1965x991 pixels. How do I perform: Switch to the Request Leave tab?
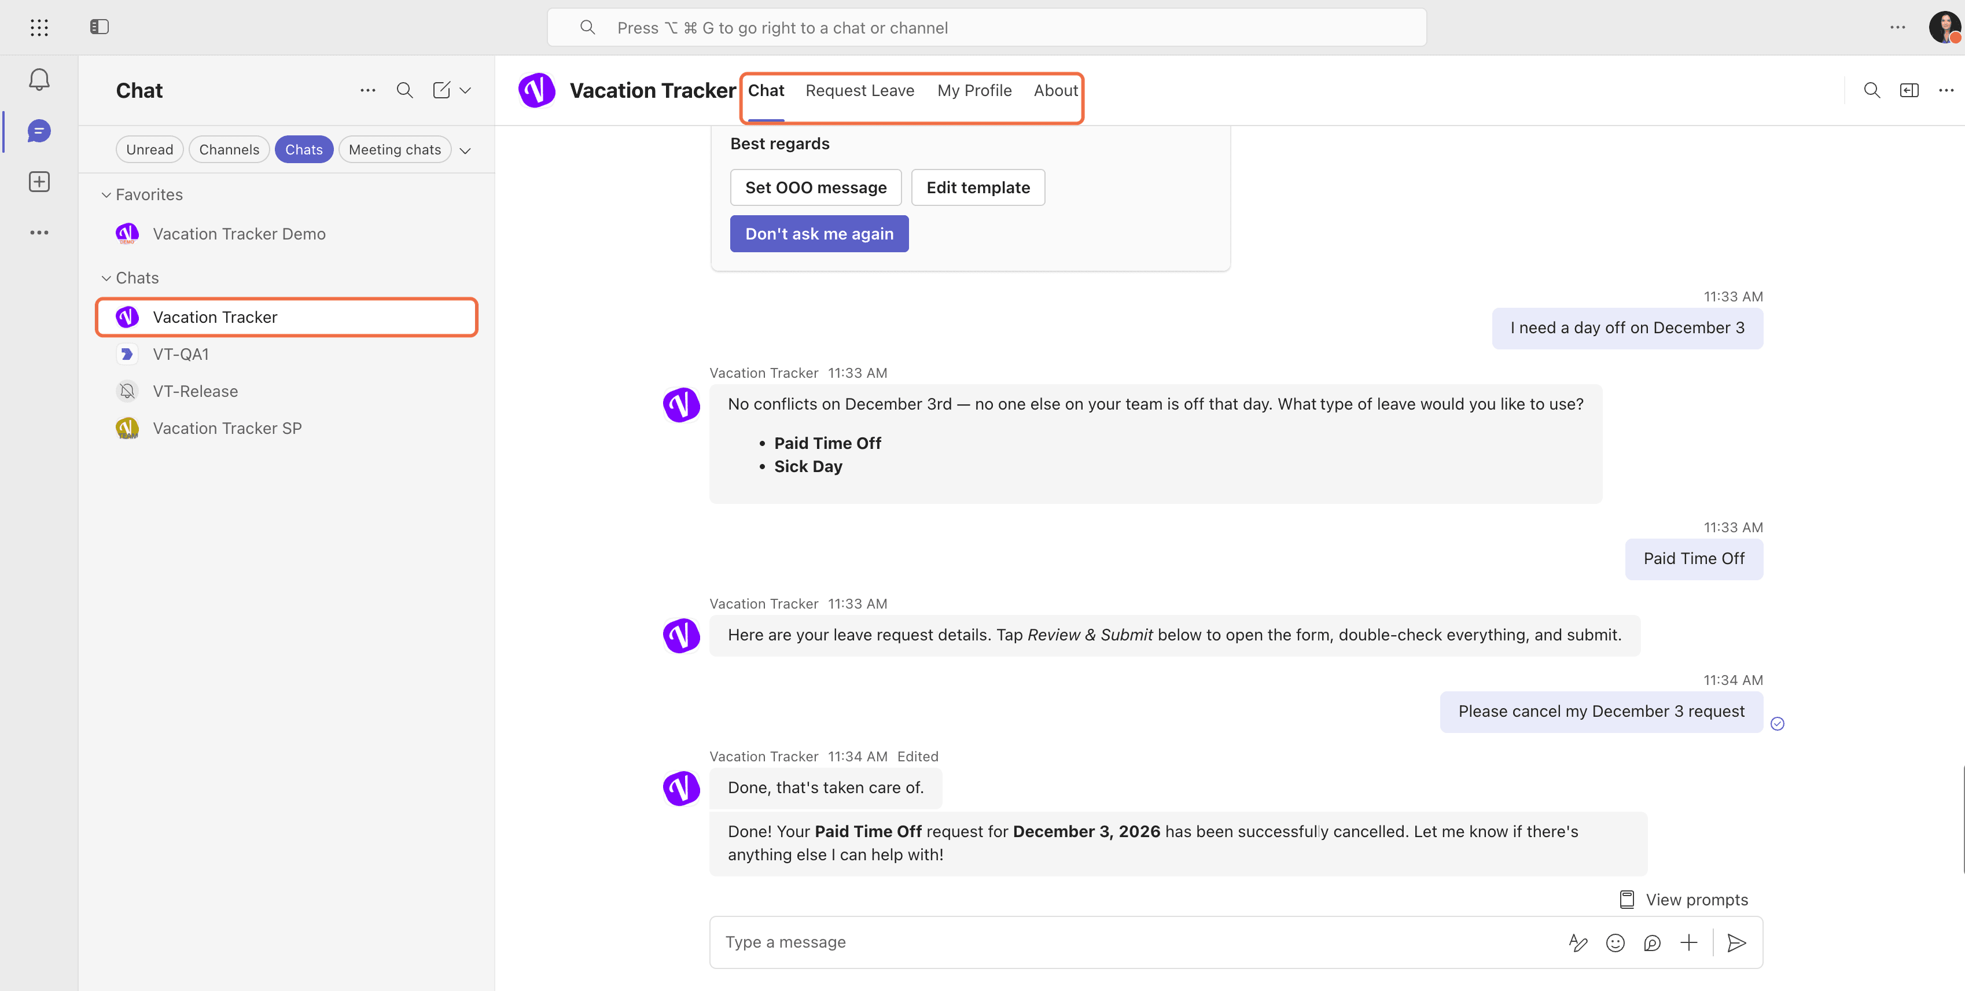coord(860,90)
